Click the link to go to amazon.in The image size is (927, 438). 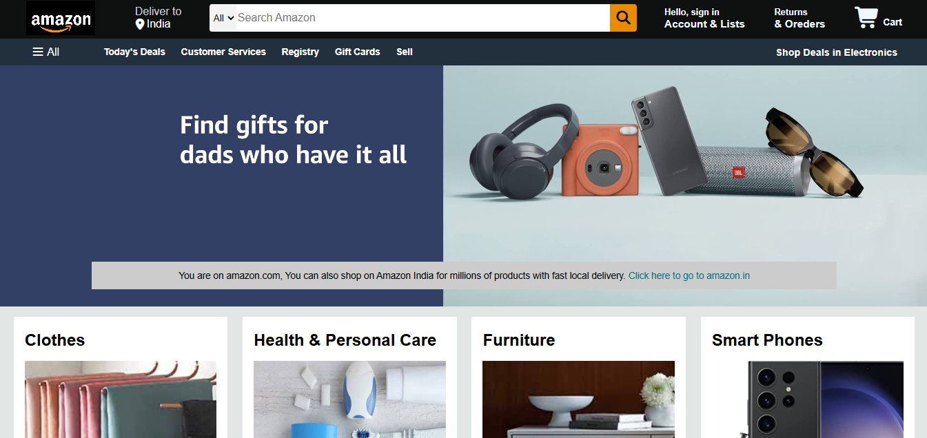[x=689, y=275]
